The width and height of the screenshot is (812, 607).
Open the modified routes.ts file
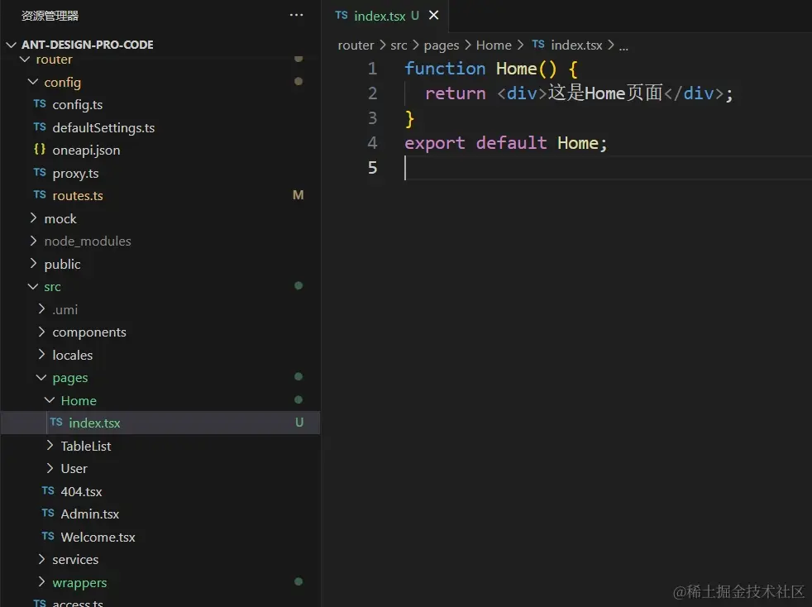tap(78, 196)
